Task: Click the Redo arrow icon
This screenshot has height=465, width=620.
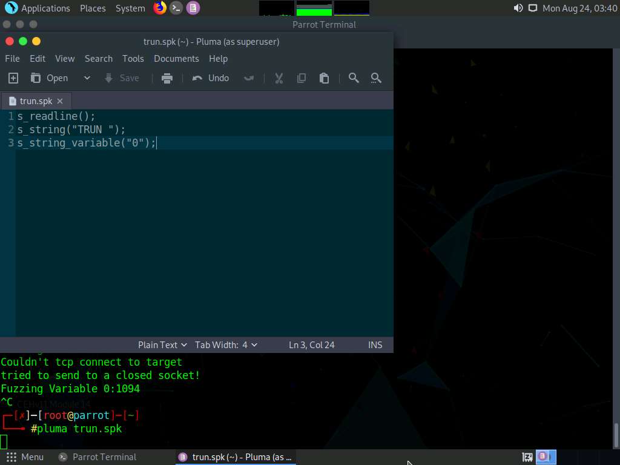Action: point(249,78)
